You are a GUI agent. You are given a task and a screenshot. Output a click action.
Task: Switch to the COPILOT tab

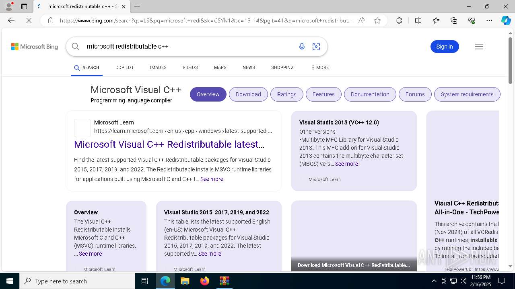(x=124, y=67)
